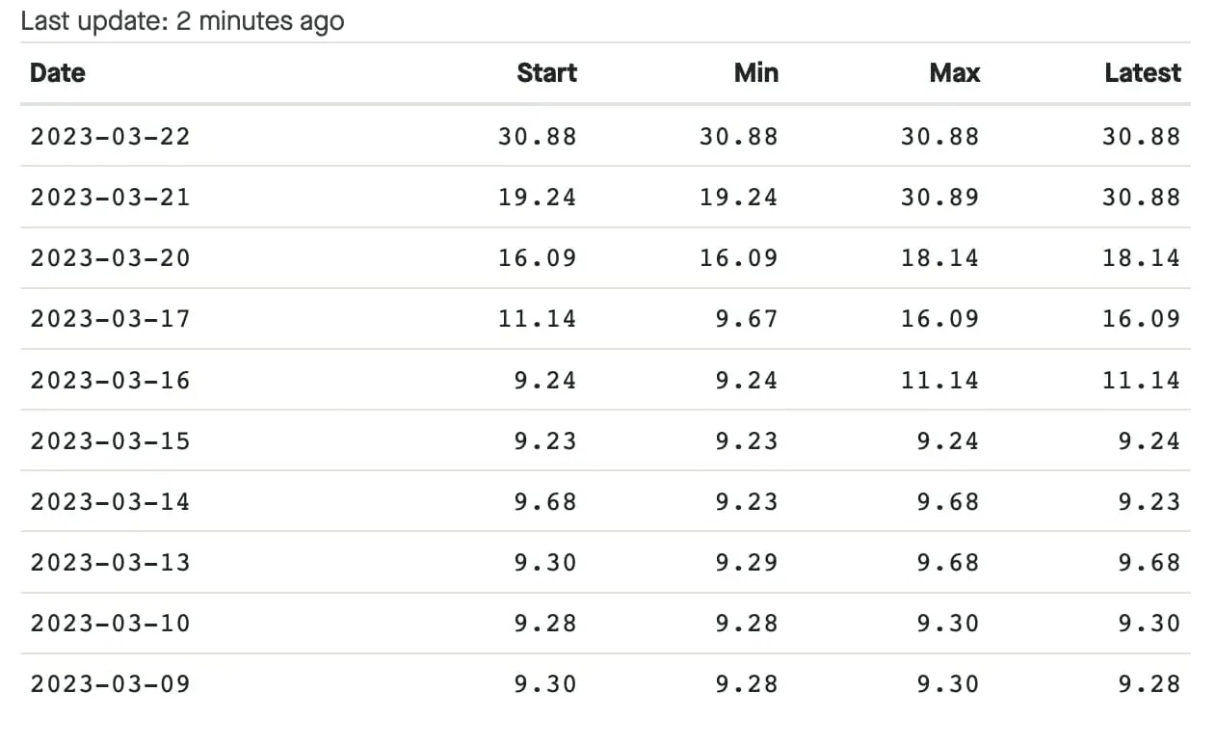The width and height of the screenshot is (1216, 746).
Task: Click the 2023-03-20 row date
Action: point(110,258)
